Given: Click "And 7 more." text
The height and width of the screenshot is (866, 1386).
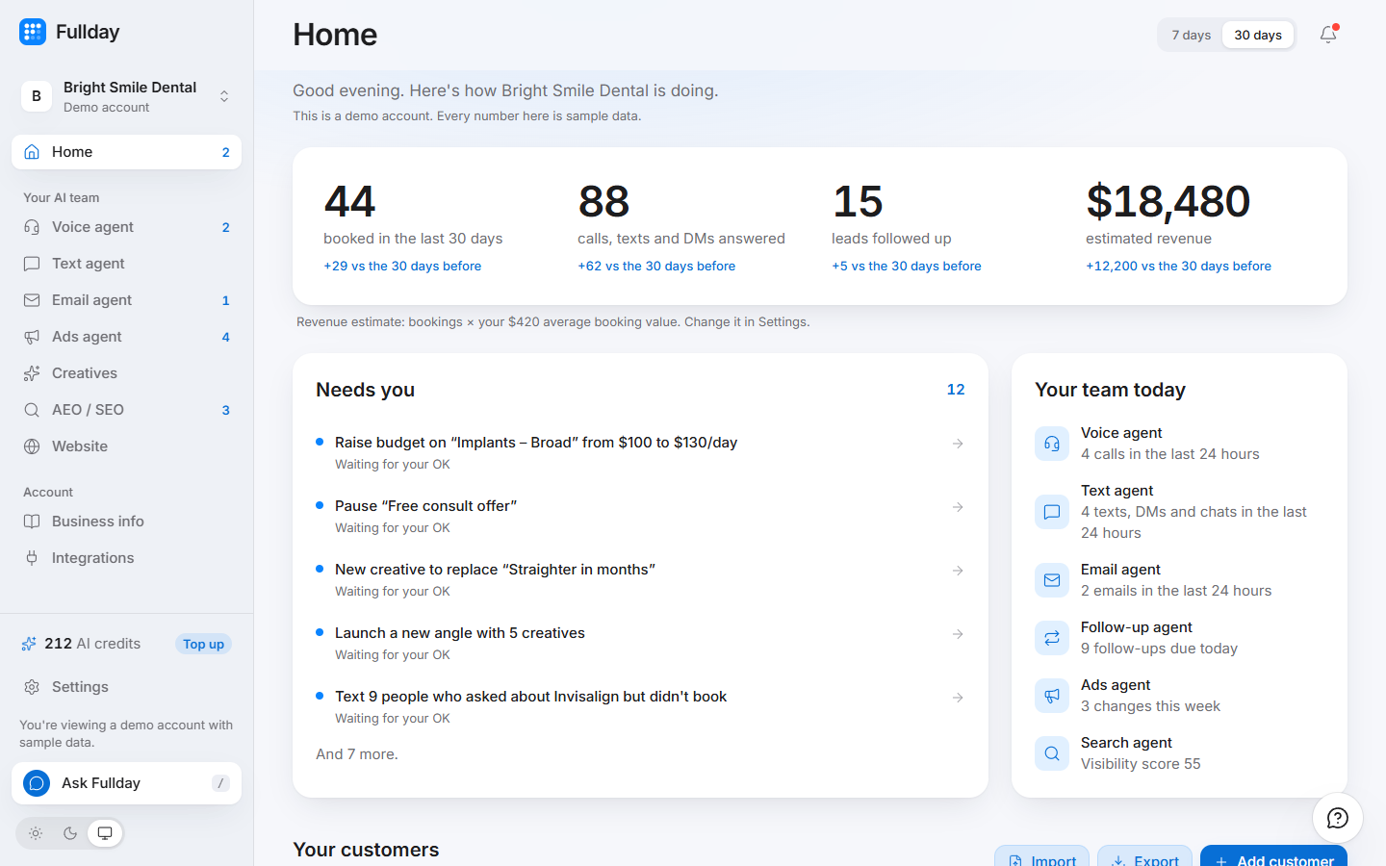Looking at the screenshot, I should tap(357, 754).
